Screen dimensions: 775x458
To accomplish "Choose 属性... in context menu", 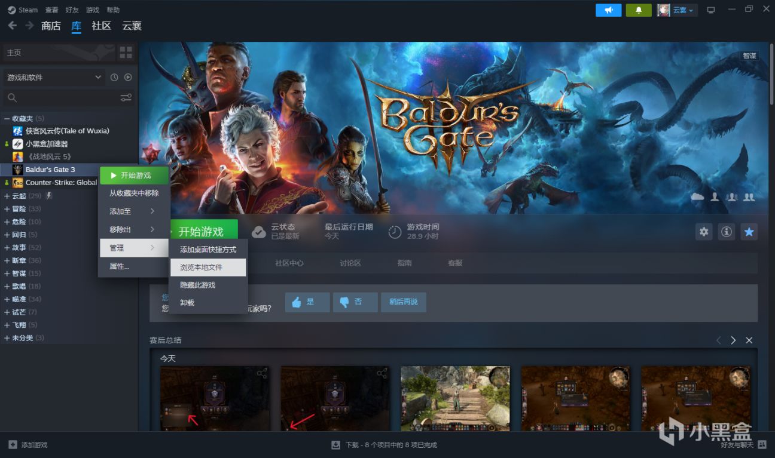I will click(135, 266).
